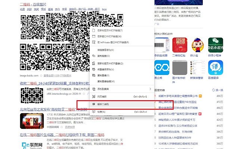Select "复制链接(C)" menu entry
Image resolution: width=239 pixels, height=149 pixels.
click(x=122, y=56)
